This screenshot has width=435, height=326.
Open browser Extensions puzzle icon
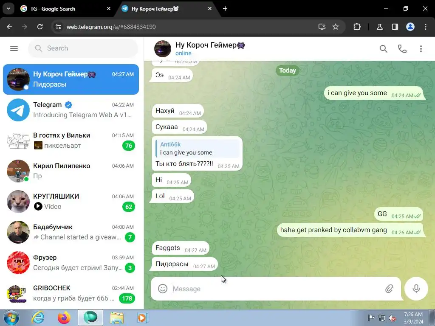coord(357,27)
